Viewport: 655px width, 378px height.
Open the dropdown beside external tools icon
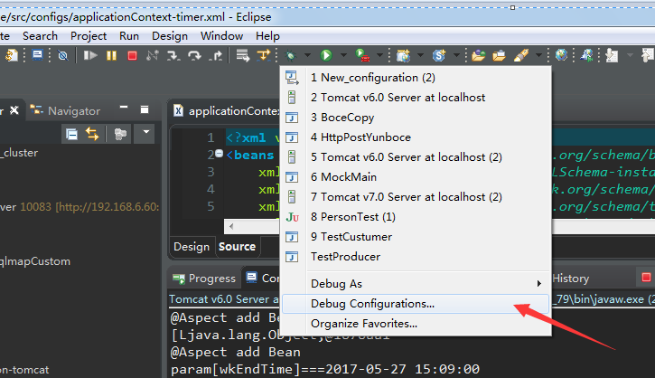(x=379, y=55)
